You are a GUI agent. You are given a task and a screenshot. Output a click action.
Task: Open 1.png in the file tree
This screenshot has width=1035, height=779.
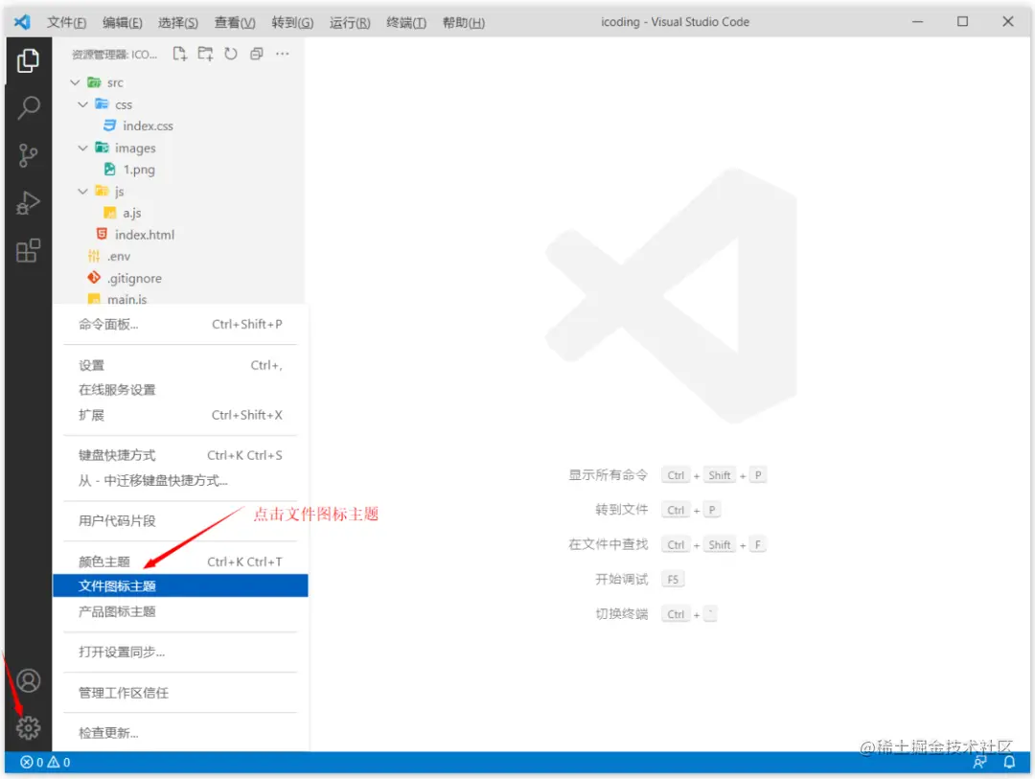[139, 170]
